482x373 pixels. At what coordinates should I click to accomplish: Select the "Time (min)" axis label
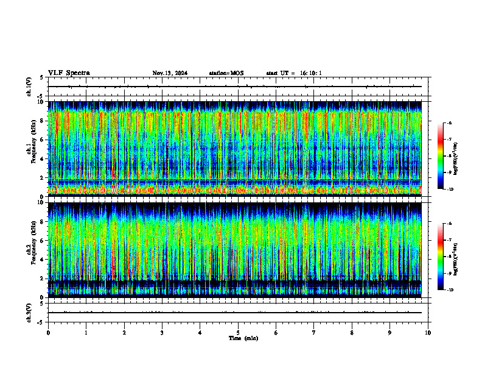(x=243, y=338)
